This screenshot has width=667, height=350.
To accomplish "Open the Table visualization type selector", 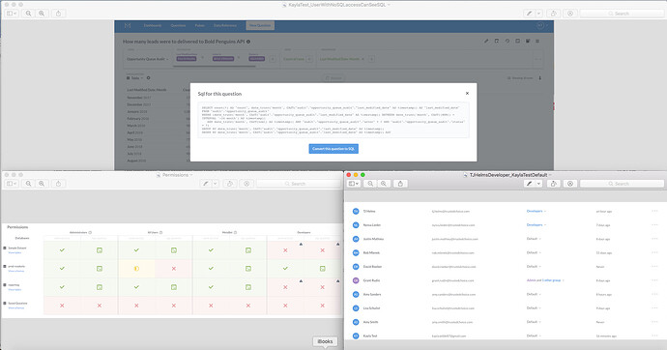I will pyautogui.click(x=135, y=77).
